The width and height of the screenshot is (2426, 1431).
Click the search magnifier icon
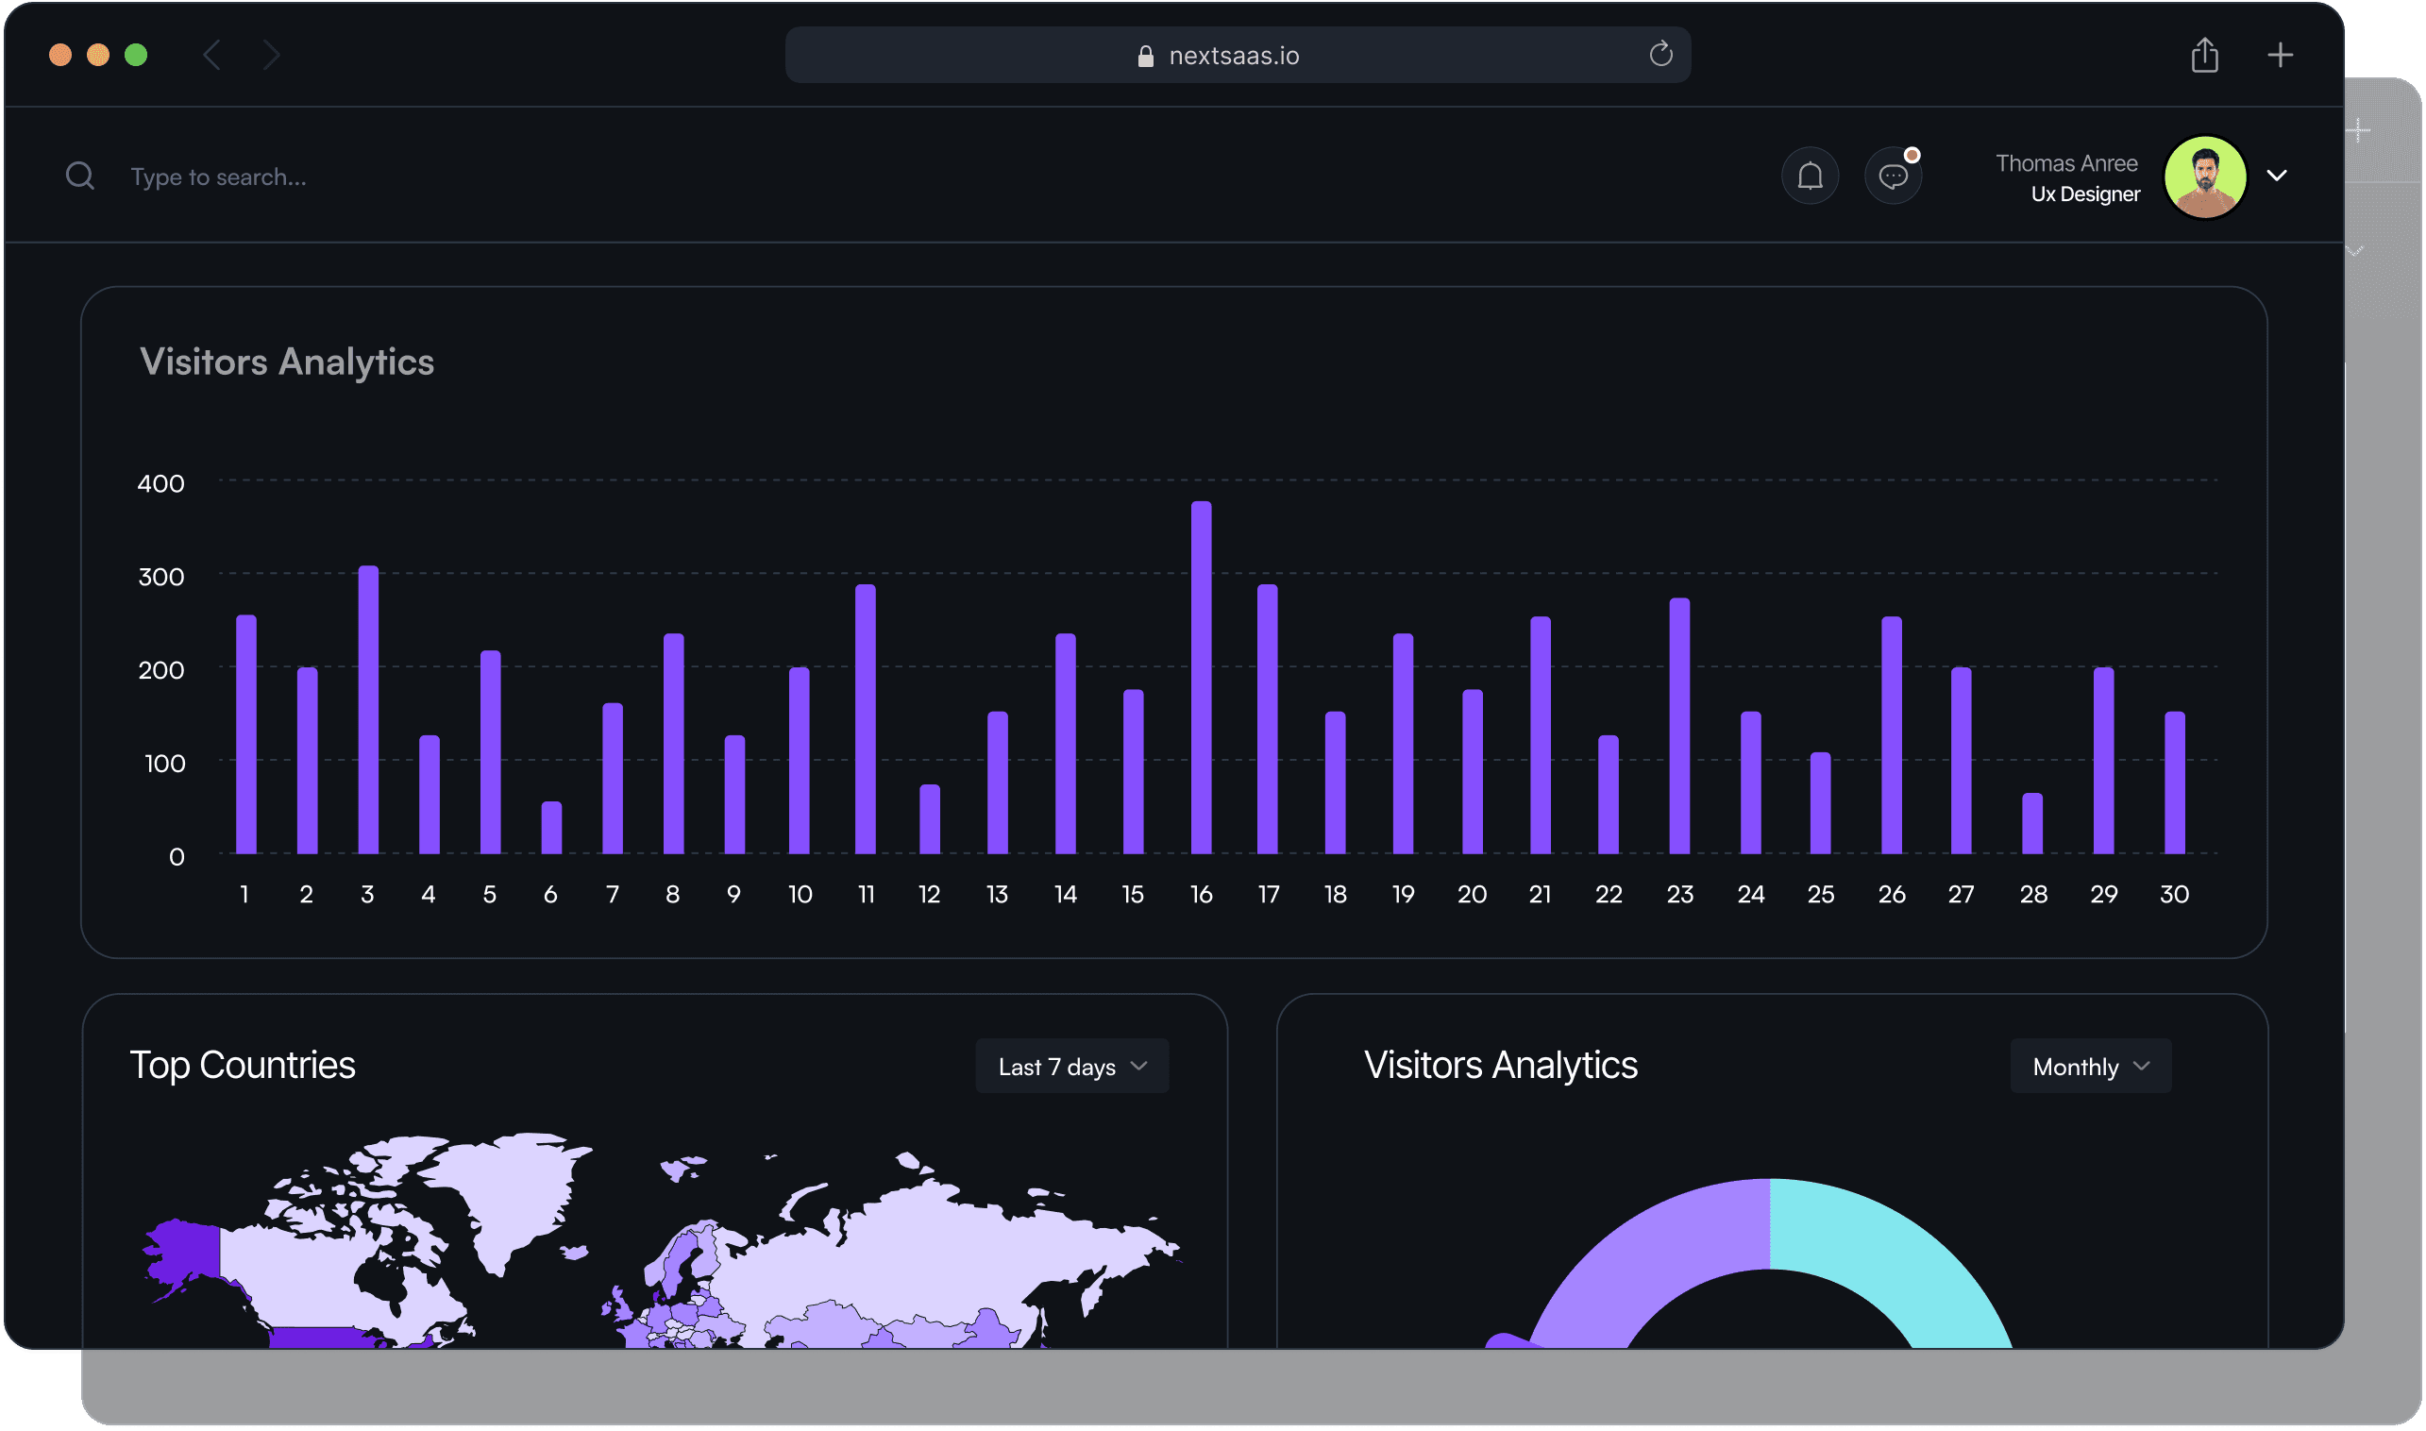80,176
